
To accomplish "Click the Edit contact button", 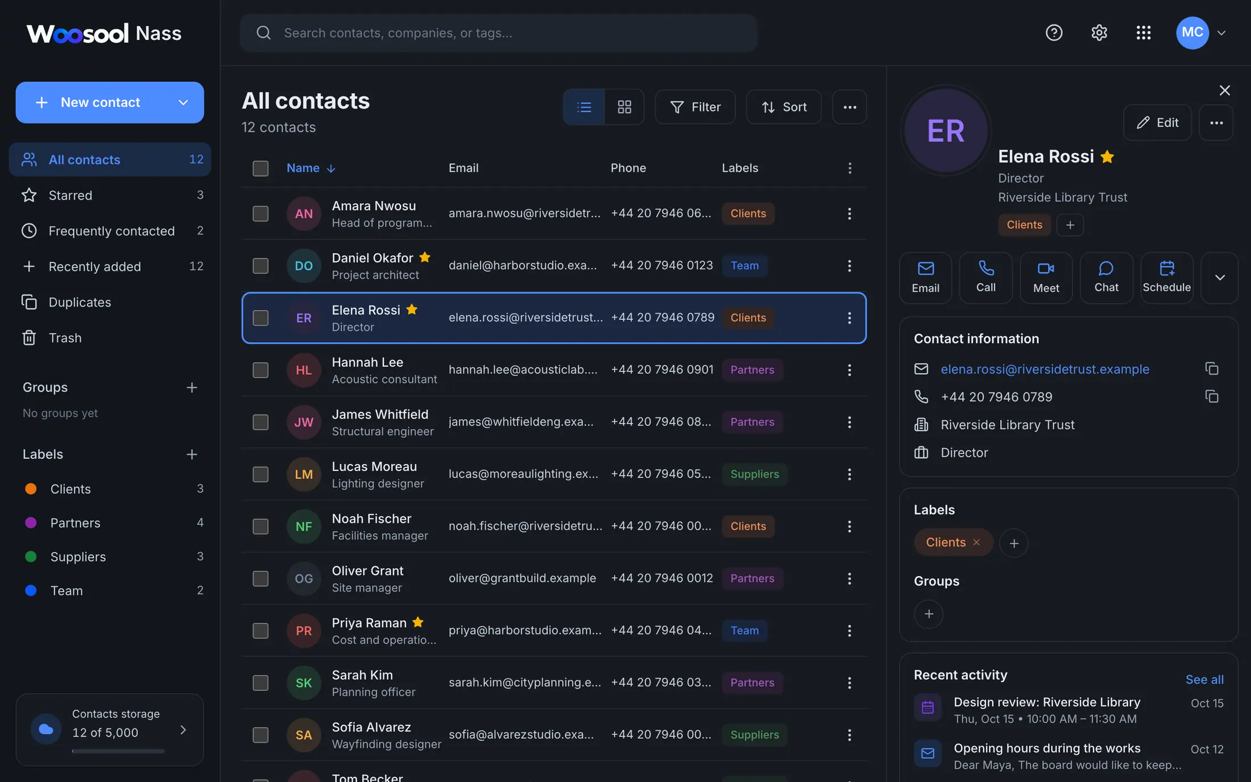I will pyautogui.click(x=1157, y=122).
